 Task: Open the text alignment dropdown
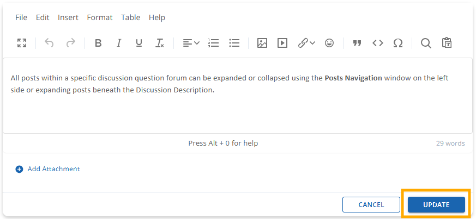[x=191, y=43]
